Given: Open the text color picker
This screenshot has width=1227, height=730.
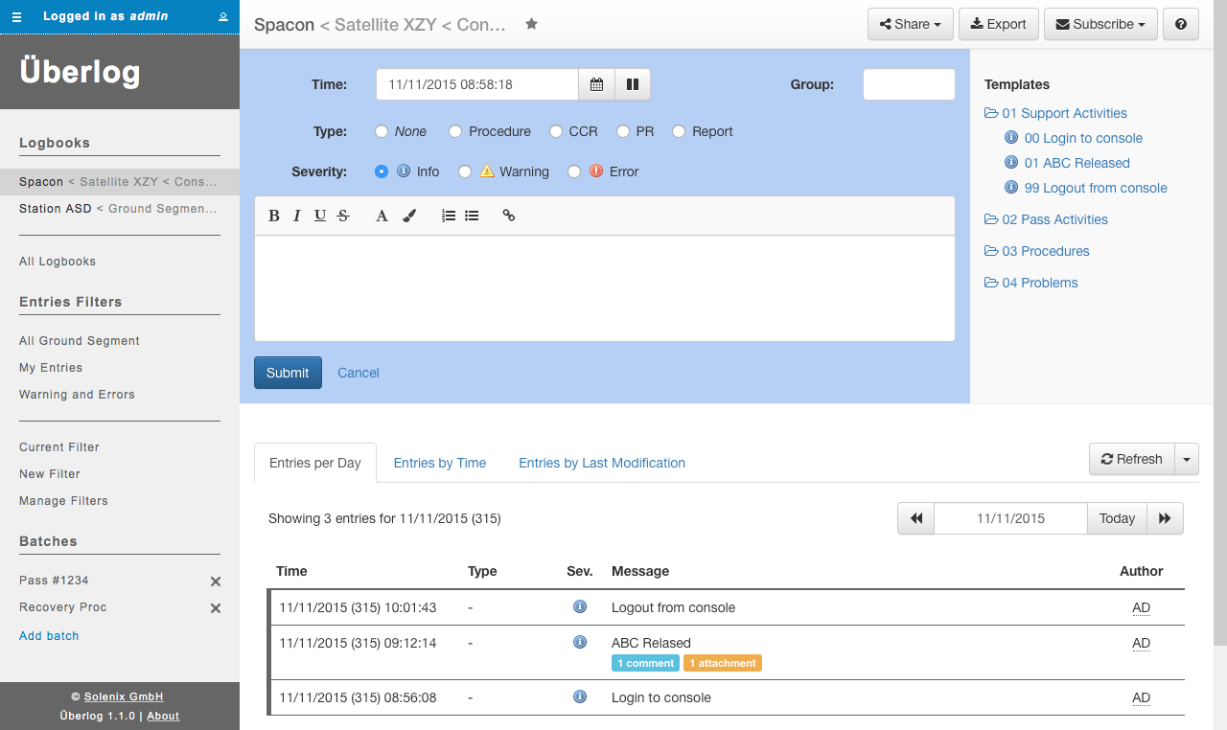Looking at the screenshot, I should pos(382,216).
